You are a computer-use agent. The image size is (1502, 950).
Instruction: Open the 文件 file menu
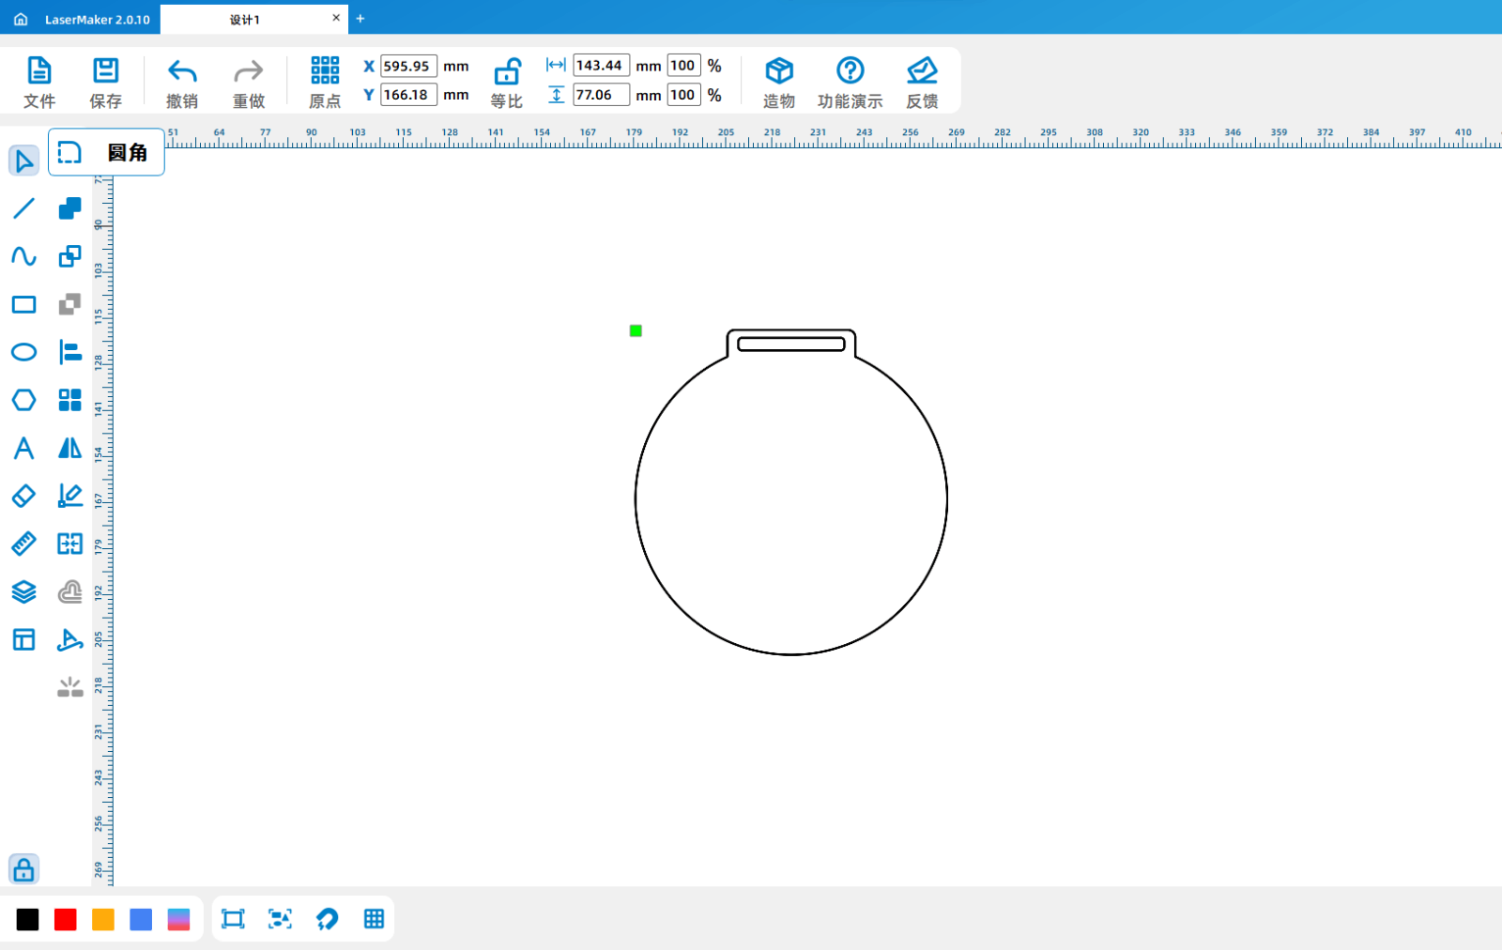coord(39,82)
